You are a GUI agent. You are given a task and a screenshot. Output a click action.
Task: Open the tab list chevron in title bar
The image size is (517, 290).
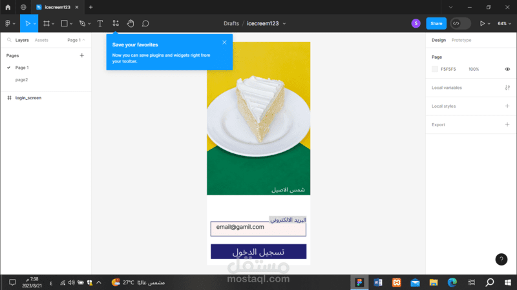[x=450, y=7]
